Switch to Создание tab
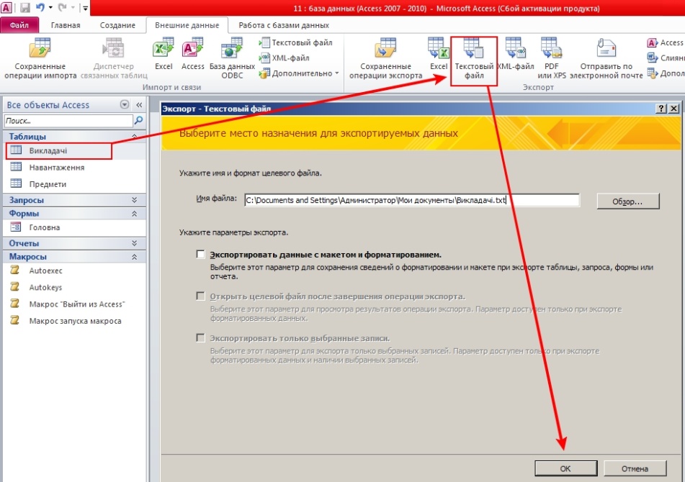Viewport: 685px width, 482px height. pos(117,25)
